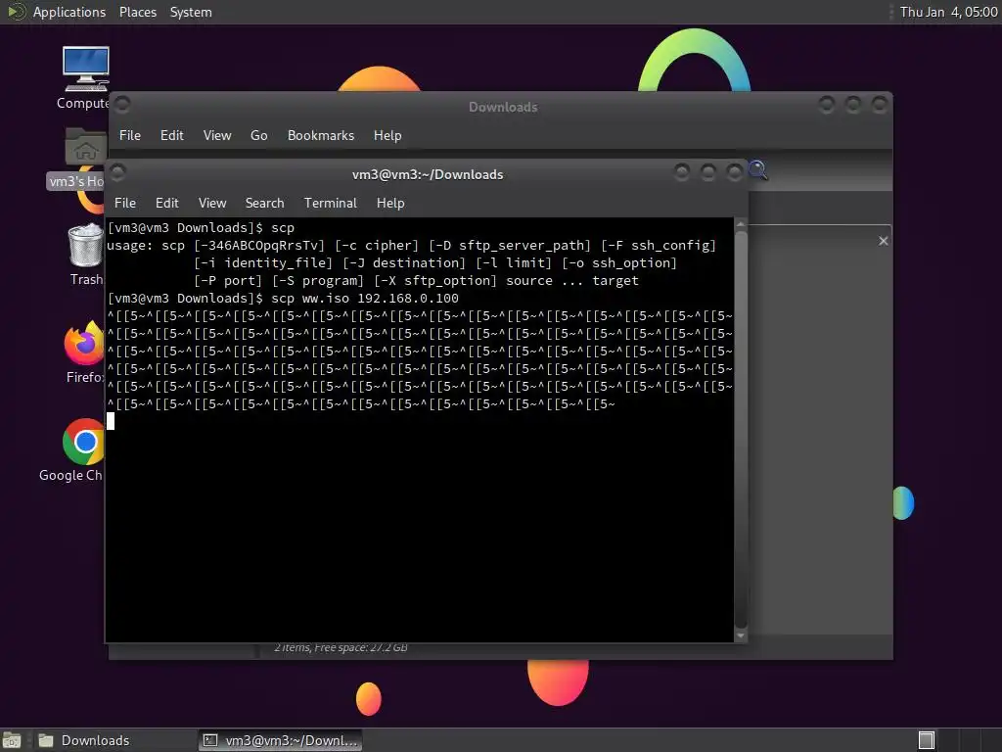This screenshot has width=1002, height=752.
Task: Open terminal Edit menu
Action: (x=166, y=203)
